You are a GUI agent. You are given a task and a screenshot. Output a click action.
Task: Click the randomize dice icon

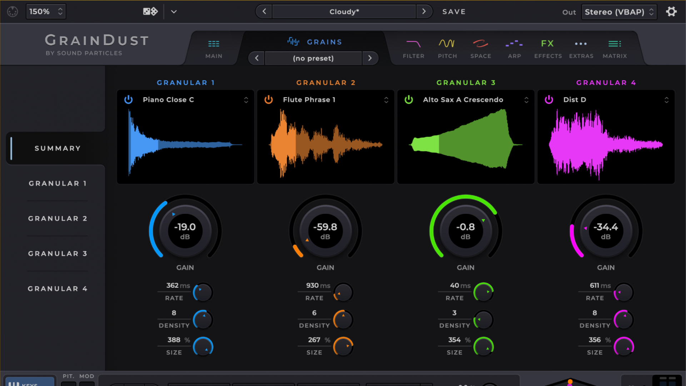(150, 12)
